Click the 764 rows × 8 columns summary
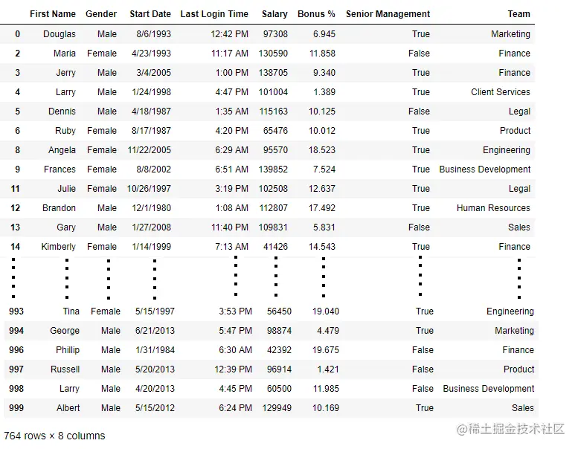 tap(54, 436)
